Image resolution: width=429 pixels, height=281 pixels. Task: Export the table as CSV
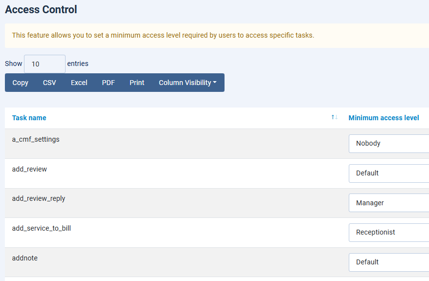(49, 83)
